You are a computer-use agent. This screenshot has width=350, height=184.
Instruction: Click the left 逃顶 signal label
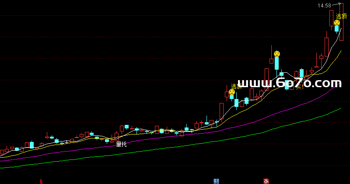click(236, 86)
